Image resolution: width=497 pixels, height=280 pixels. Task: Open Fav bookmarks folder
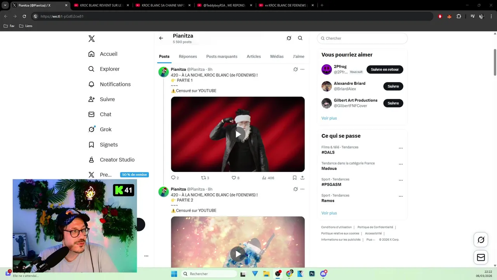9,26
